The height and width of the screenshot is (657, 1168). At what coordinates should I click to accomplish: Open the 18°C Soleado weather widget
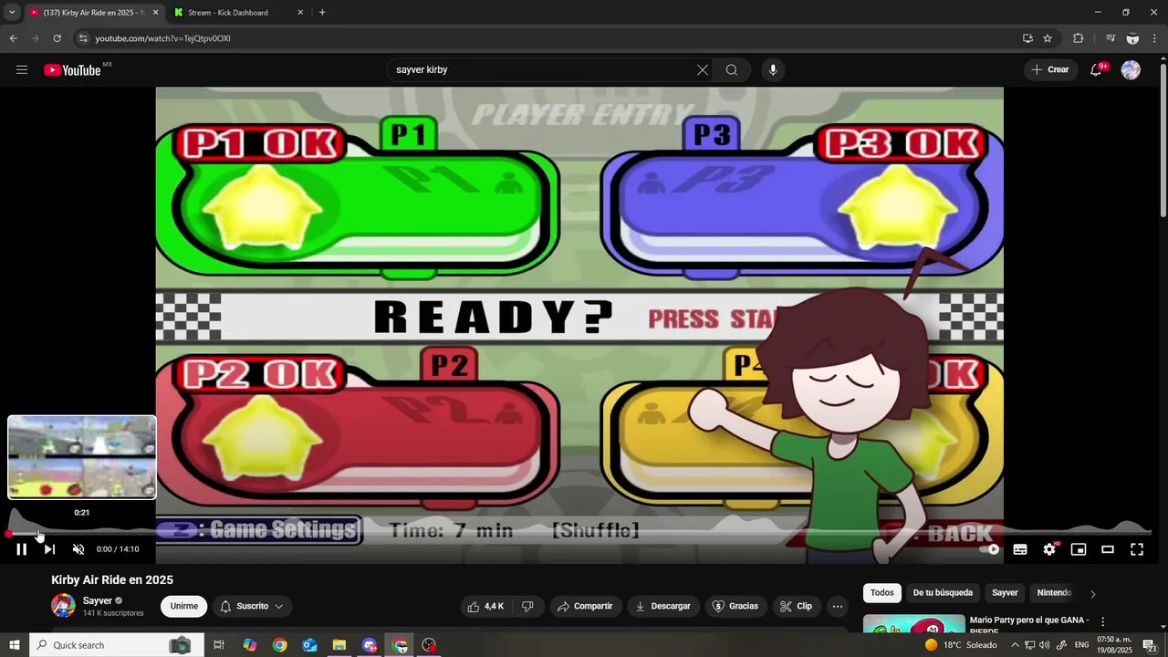961,645
